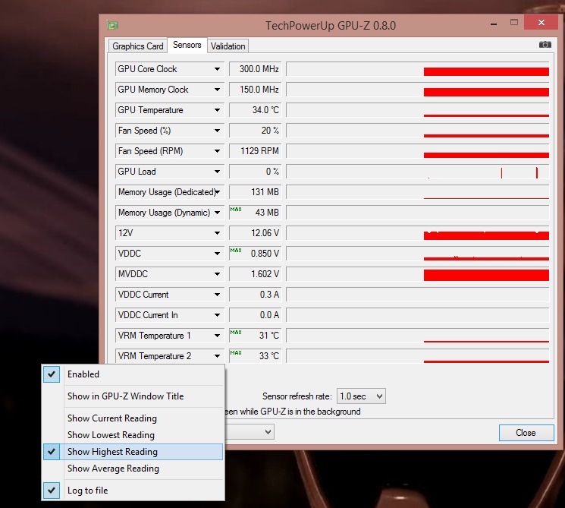Click the 300.0 MHz core clock value
This screenshot has height=508, width=565.
pyautogui.click(x=255, y=69)
